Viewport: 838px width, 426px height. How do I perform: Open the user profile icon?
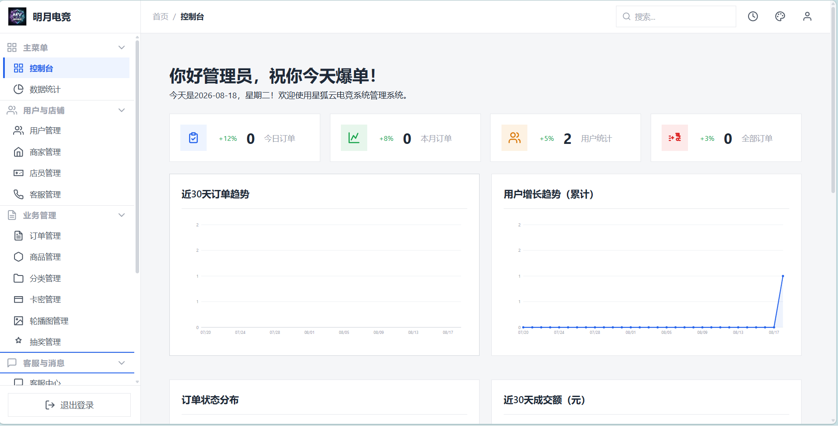pos(807,17)
